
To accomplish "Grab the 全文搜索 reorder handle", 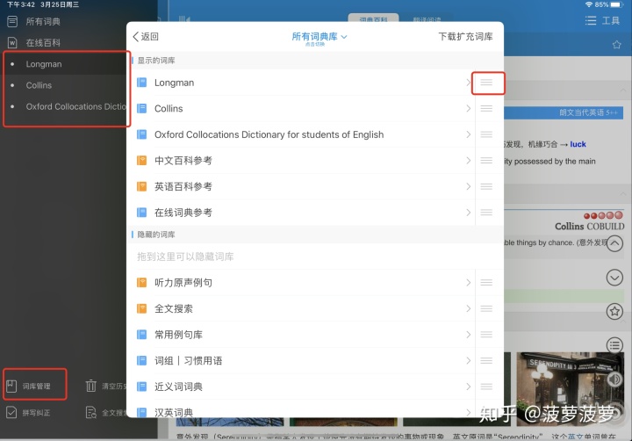I will pyautogui.click(x=486, y=308).
